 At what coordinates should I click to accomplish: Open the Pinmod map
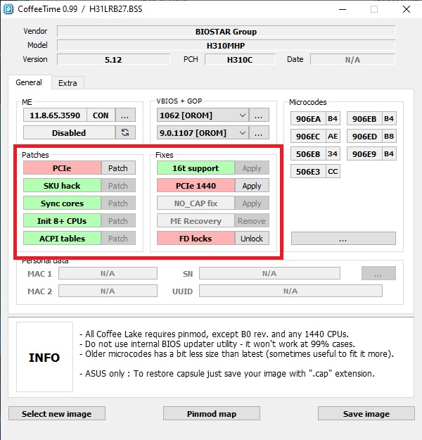[212, 413]
